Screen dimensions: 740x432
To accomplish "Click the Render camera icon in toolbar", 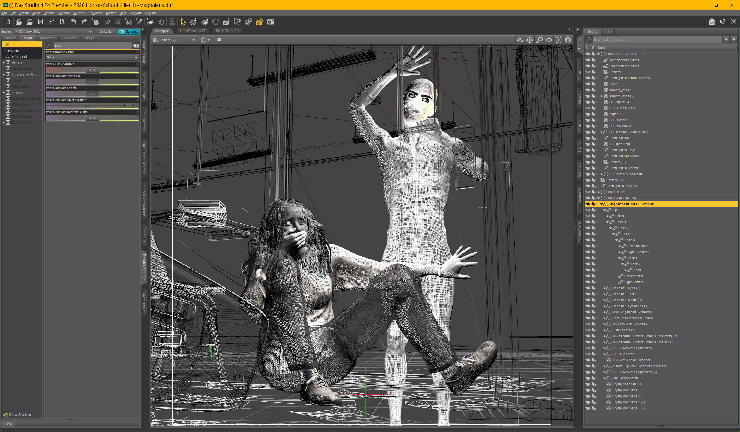I will pyautogui.click(x=270, y=22).
